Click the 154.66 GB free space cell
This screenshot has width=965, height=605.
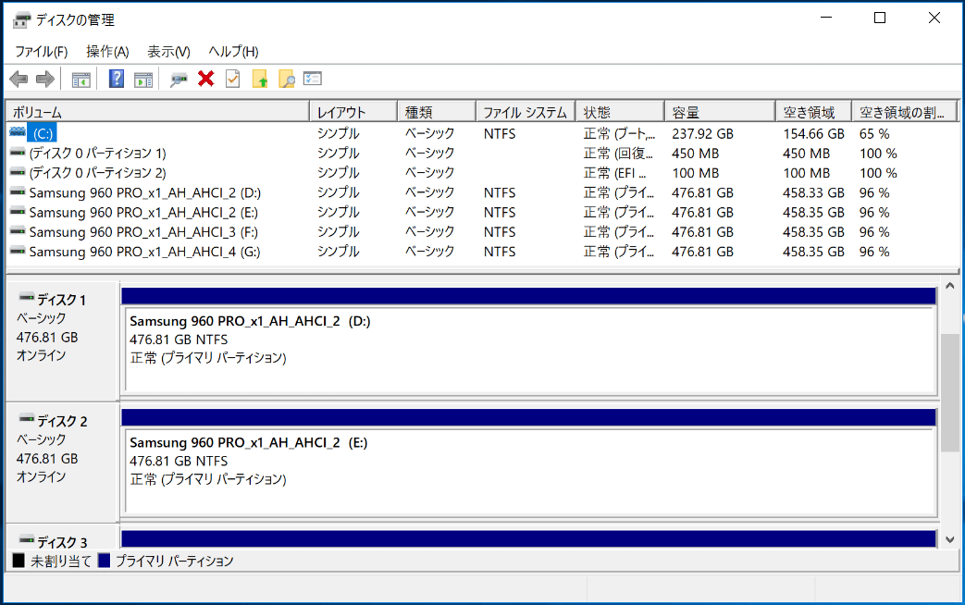click(x=813, y=133)
